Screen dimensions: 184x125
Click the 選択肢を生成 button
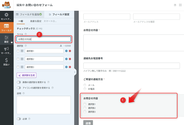coord(26,75)
